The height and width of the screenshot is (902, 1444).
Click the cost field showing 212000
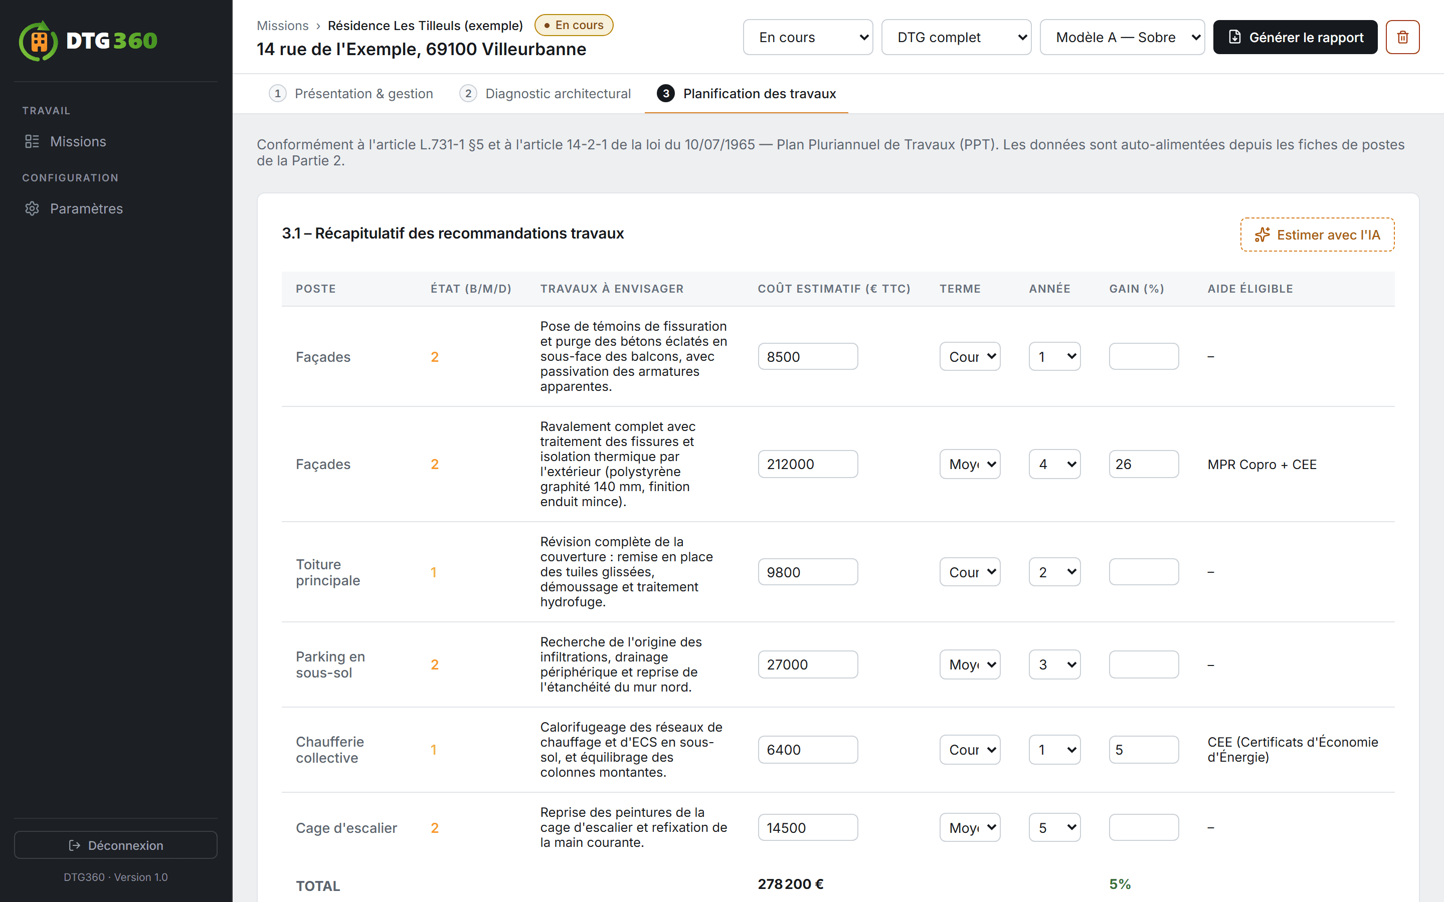(808, 464)
